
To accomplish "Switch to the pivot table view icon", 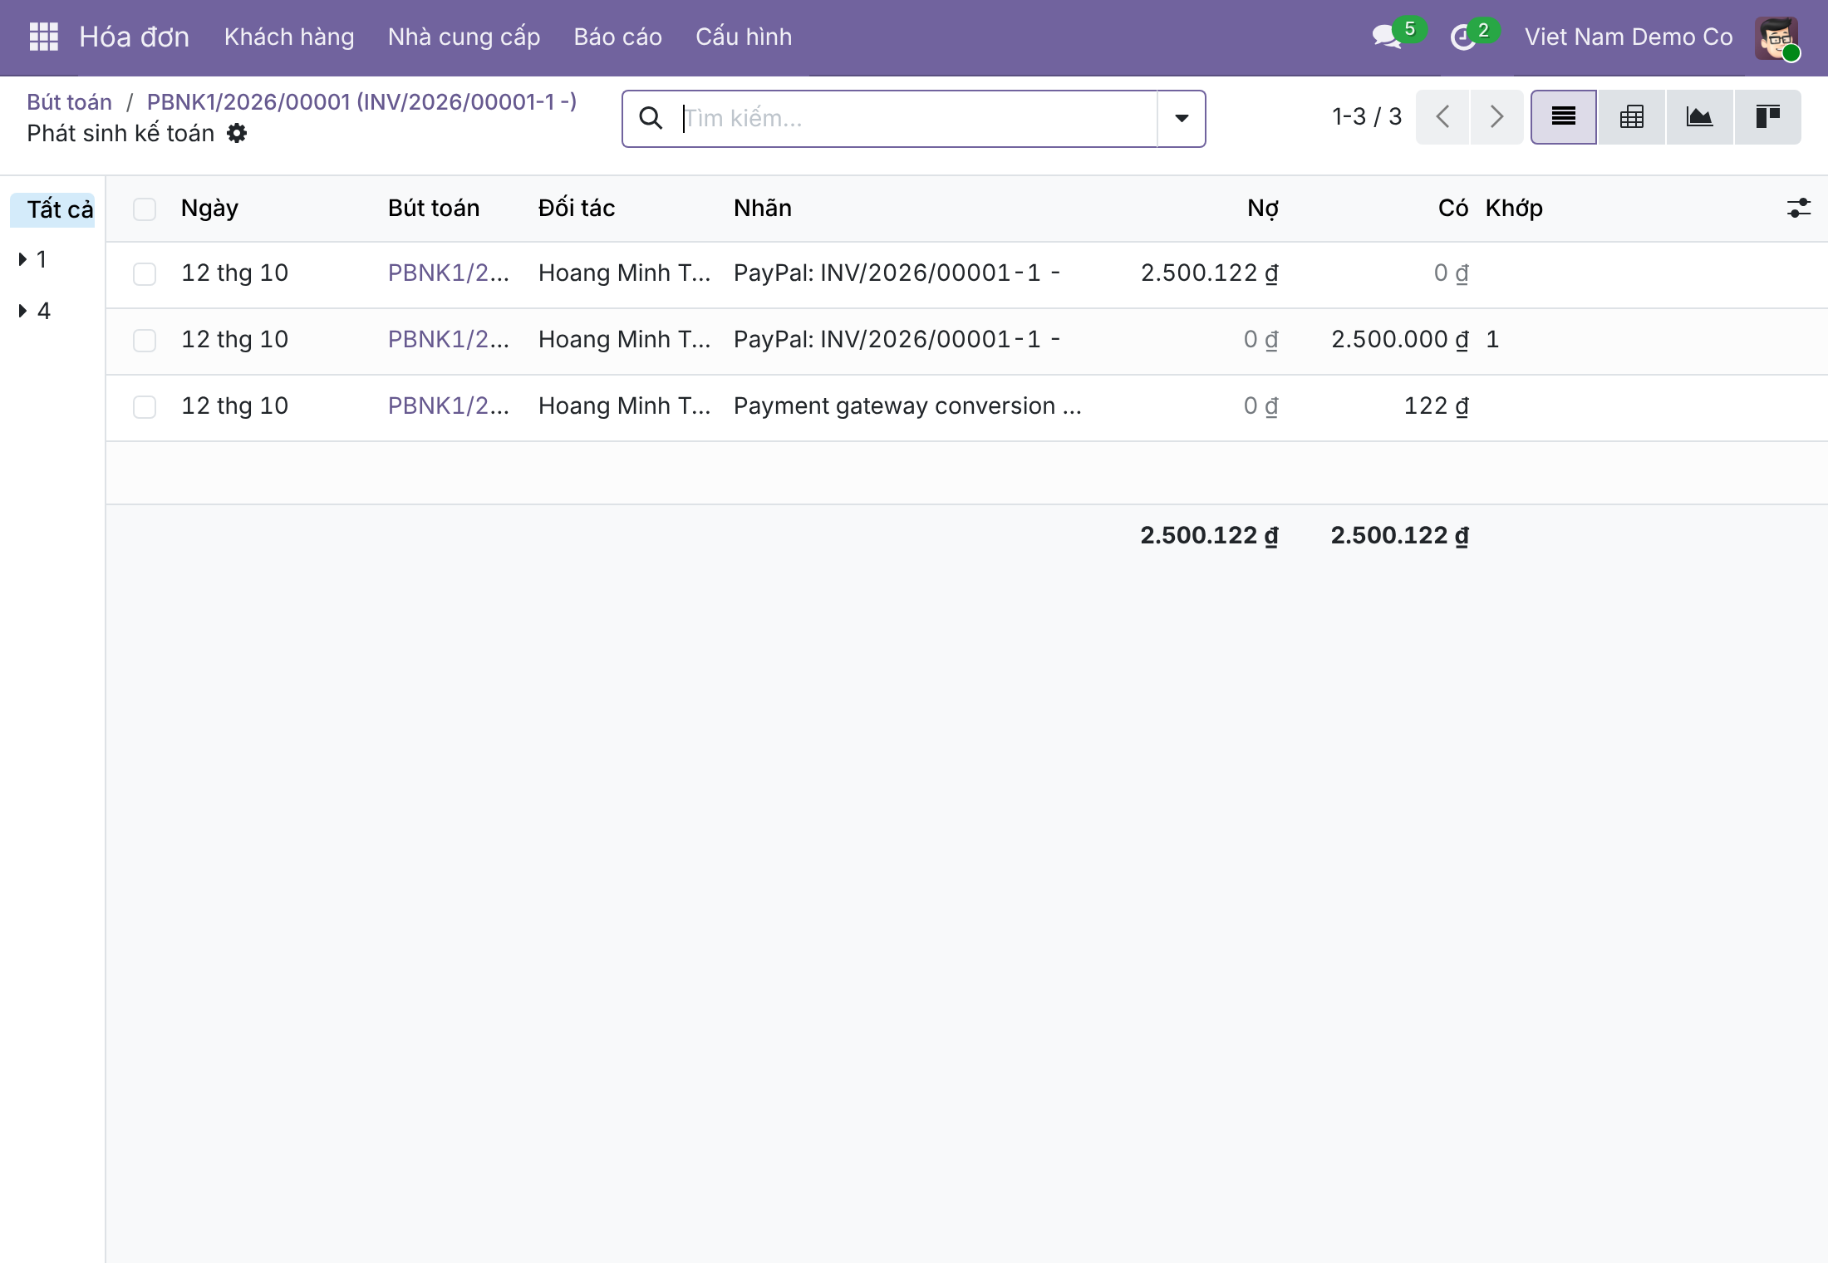I will click(1632, 117).
